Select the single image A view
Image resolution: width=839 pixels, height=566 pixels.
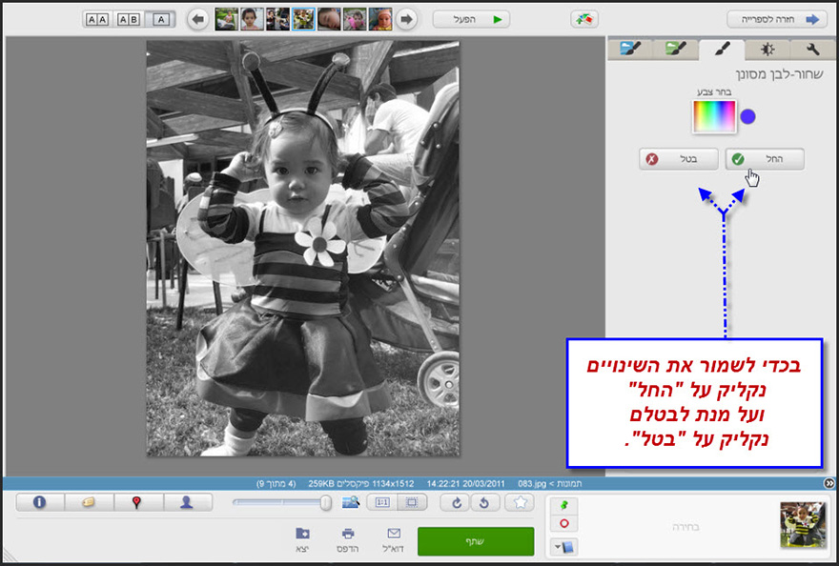[x=161, y=18]
